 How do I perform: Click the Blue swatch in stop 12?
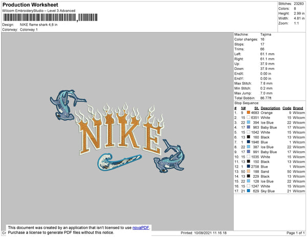tap(249, 167)
